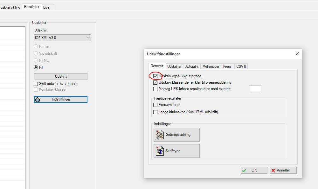This screenshot has width=318, height=189.
Task: Open the Udskrifter tab in dialog
Action: [x=174, y=66]
